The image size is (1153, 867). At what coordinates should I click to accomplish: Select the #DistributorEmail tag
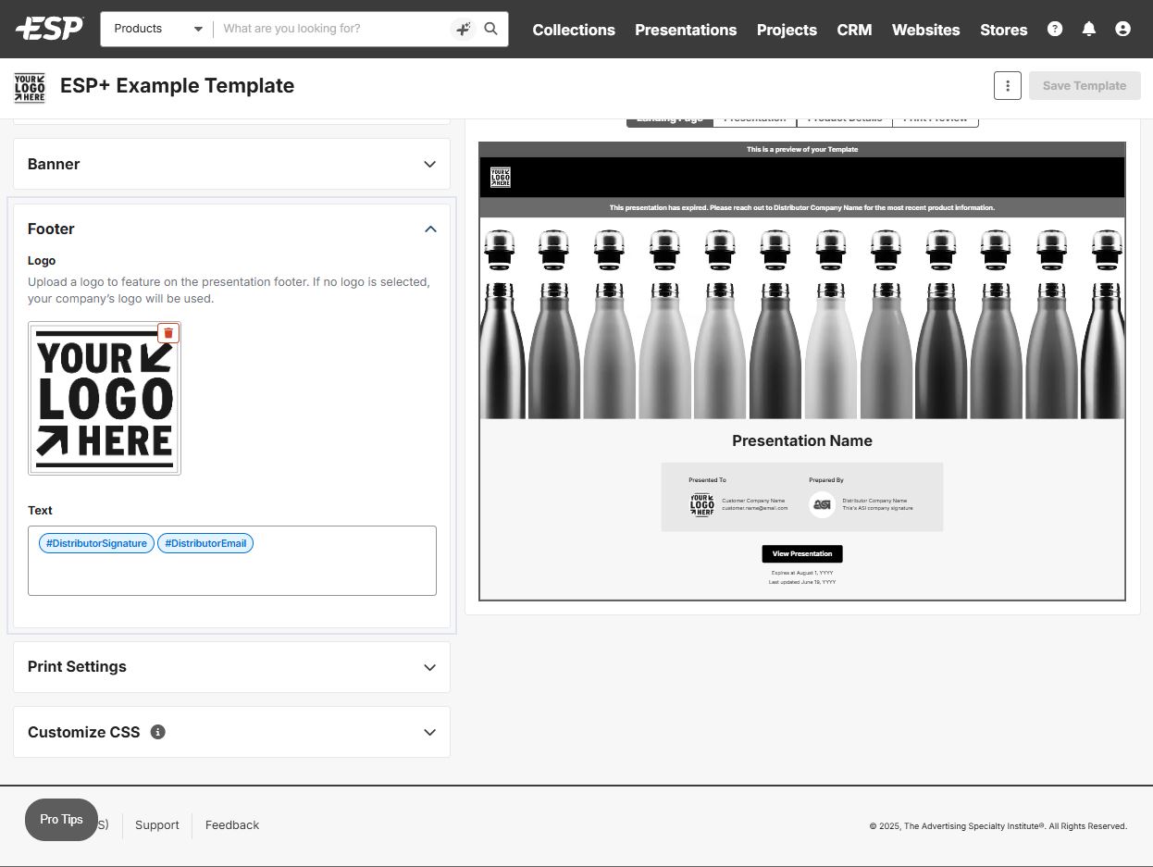(x=205, y=543)
